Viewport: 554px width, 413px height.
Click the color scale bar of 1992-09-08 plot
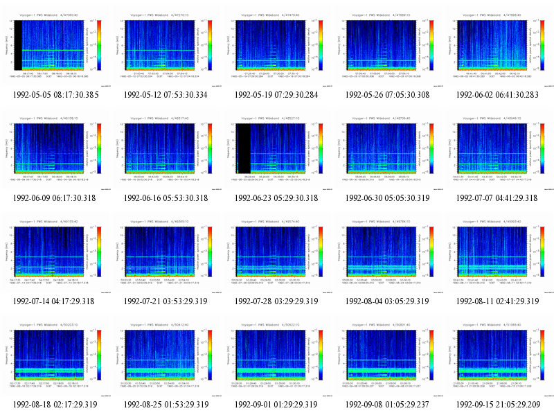[431, 355]
